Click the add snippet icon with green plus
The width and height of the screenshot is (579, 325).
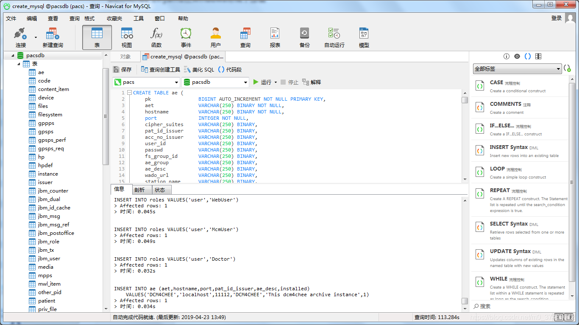pyautogui.click(x=567, y=68)
